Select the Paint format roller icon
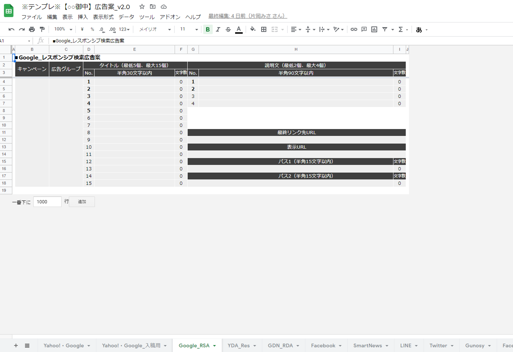 [x=42, y=30]
